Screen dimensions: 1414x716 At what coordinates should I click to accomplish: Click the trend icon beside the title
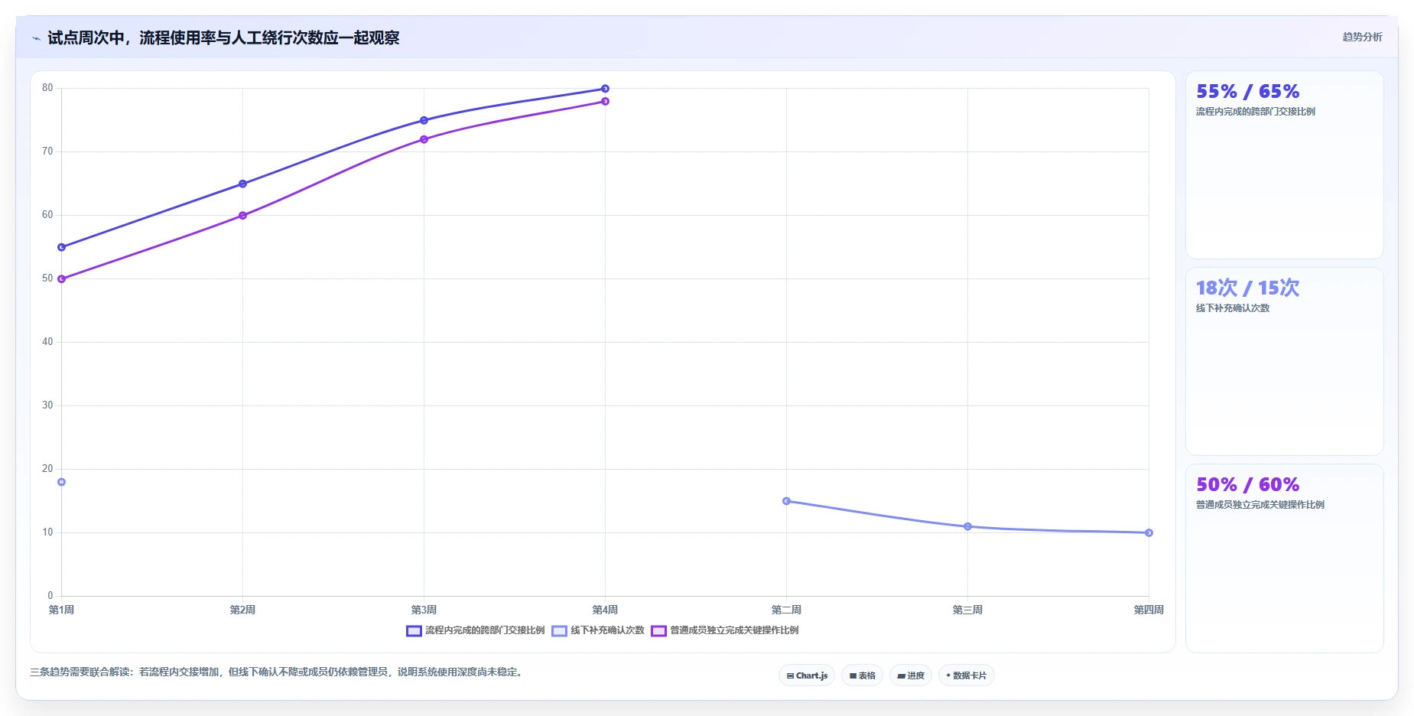point(36,38)
